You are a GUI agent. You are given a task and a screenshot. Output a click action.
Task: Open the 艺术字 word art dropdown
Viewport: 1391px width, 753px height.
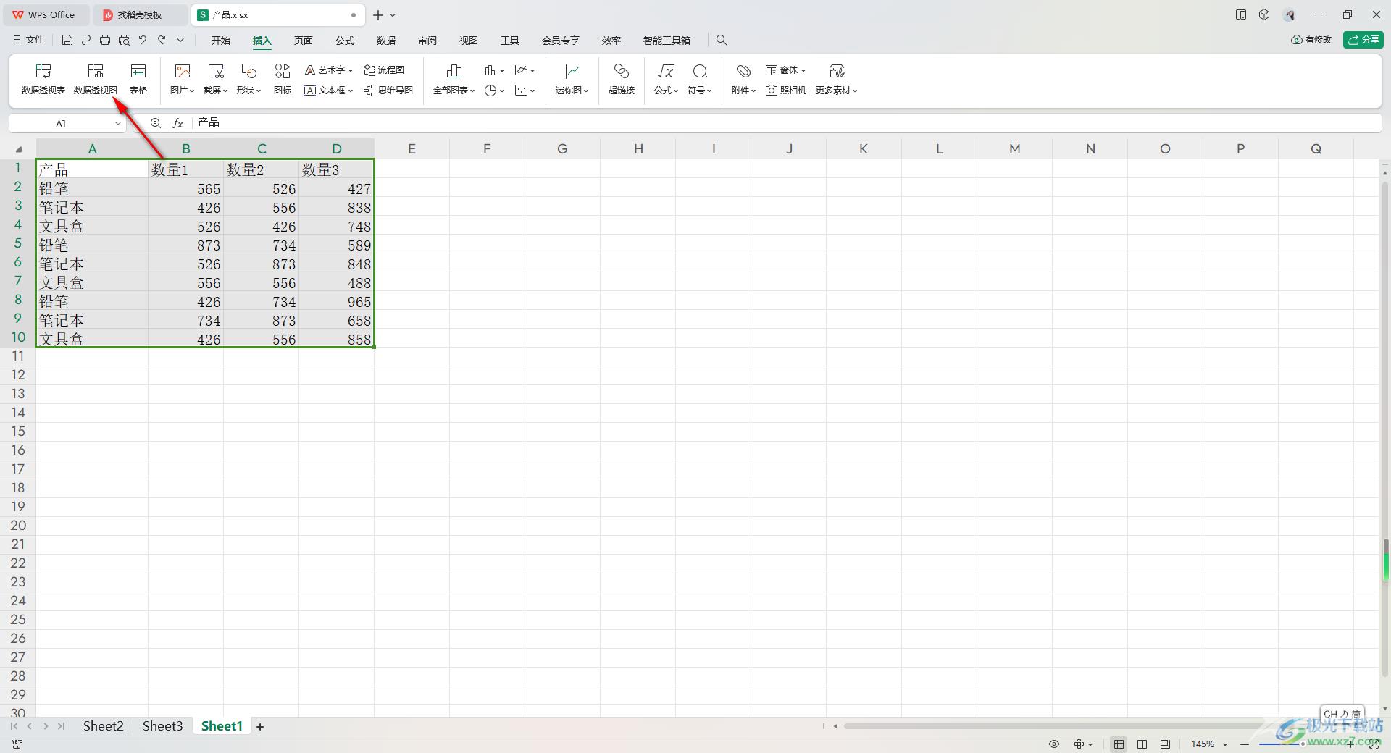[x=329, y=70]
